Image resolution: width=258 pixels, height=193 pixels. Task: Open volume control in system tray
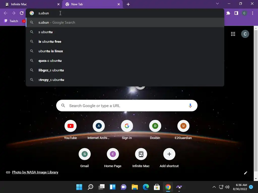pyautogui.click(x=227, y=187)
